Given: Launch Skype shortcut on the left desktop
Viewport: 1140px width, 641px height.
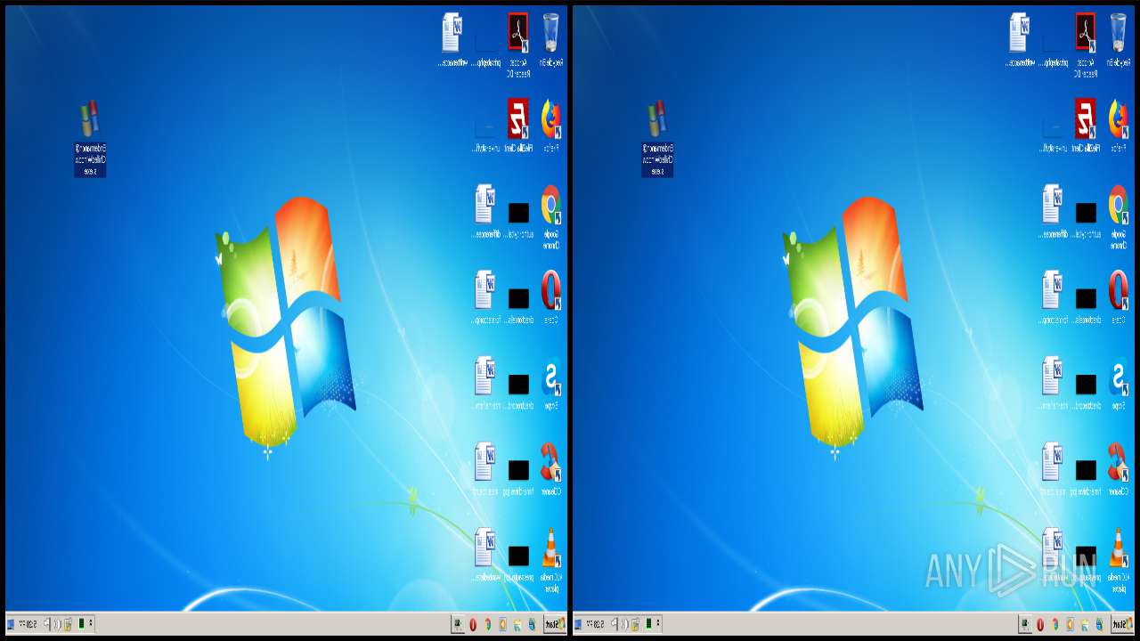Looking at the screenshot, I should [551, 383].
